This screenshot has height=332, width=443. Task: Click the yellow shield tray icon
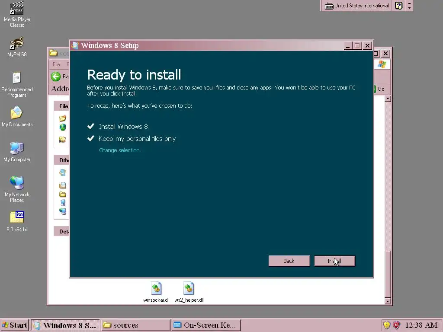coord(386,325)
